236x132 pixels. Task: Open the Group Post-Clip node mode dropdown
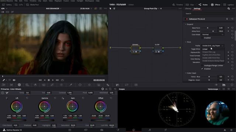[x=152, y=8]
